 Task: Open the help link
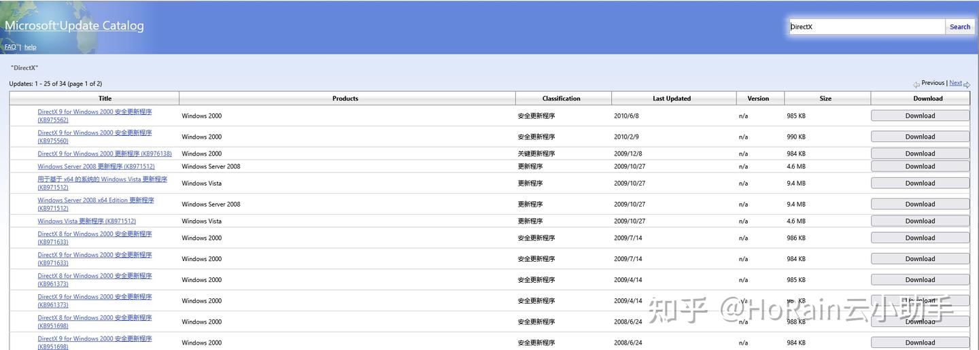[30, 47]
